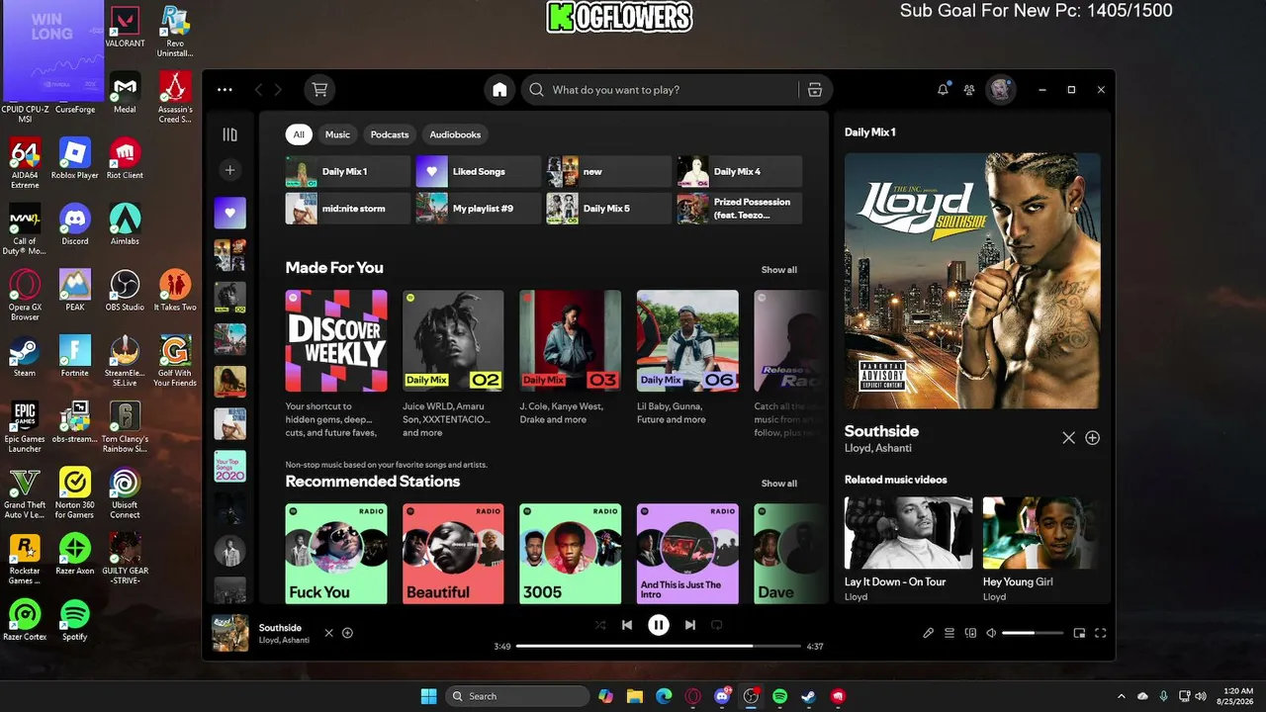Open the shopping cart icon in Spotify's top bar
The image size is (1266, 712).
coord(319,90)
